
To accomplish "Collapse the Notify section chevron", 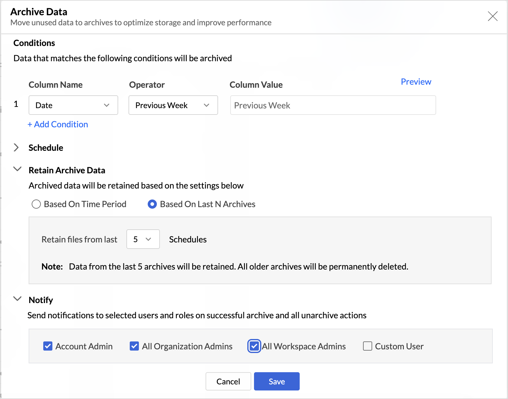I will [x=17, y=299].
